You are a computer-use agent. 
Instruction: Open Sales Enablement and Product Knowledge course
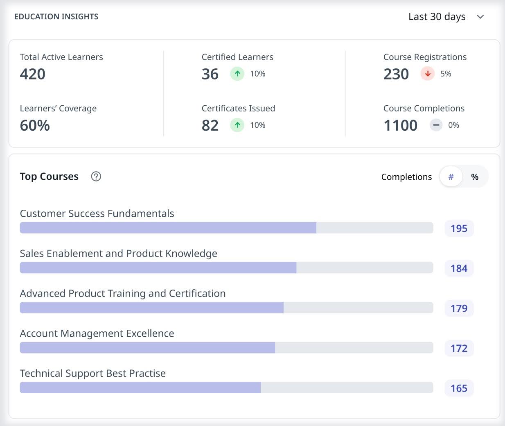pos(118,254)
